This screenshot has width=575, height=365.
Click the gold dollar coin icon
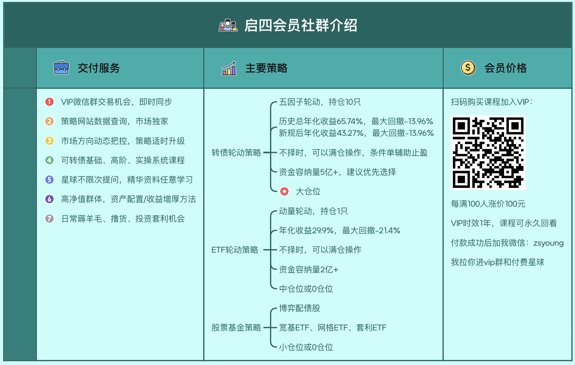pos(468,68)
